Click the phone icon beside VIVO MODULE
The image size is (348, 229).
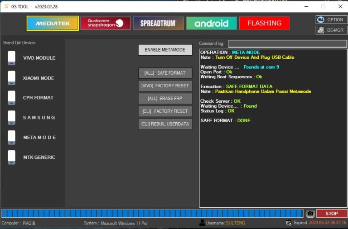point(11,58)
